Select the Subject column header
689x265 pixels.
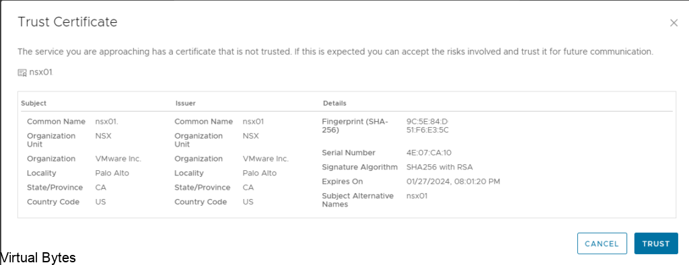pos(34,104)
